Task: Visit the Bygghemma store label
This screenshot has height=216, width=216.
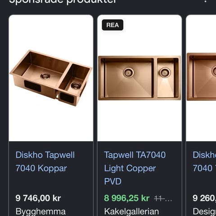Action: pyautogui.click(x=40, y=211)
